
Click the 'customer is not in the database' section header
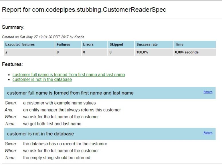[x=110, y=134]
